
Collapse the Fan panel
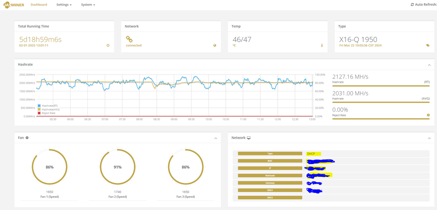point(216,138)
